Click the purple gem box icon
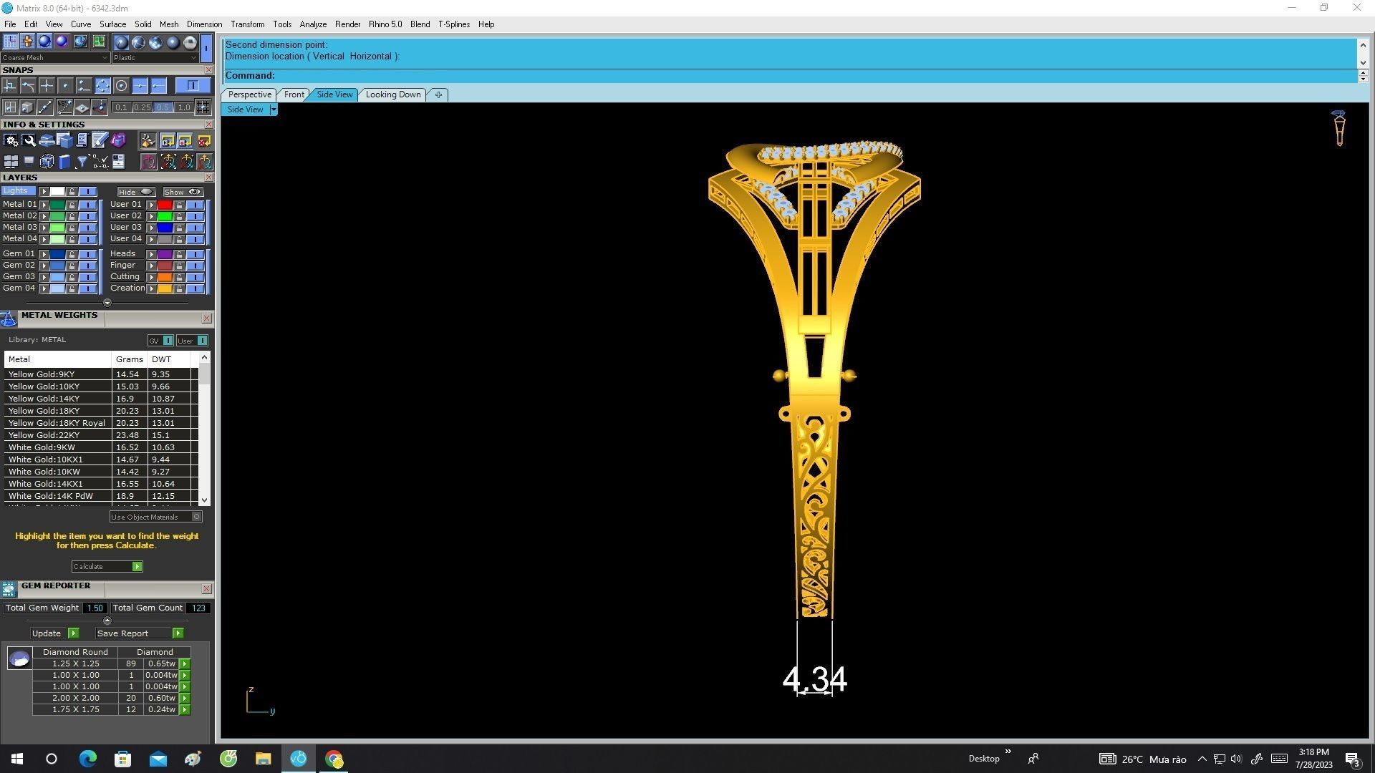The width and height of the screenshot is (1375, 773). coord(118,140)
